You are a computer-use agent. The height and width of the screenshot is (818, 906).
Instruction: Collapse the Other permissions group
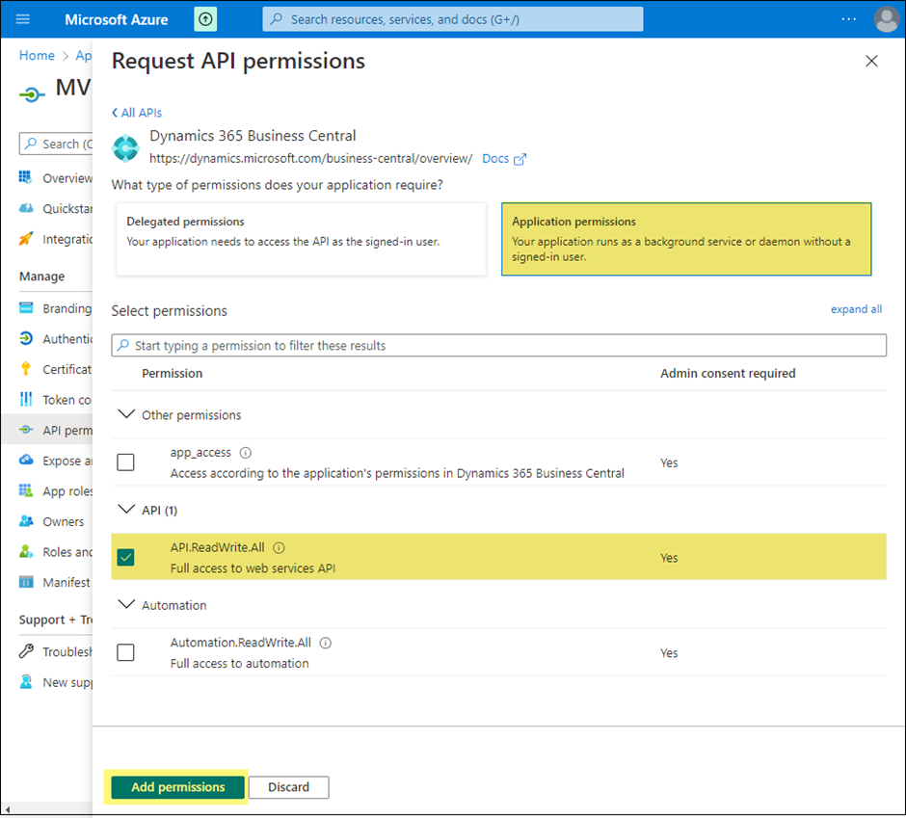tap(126, 414)
